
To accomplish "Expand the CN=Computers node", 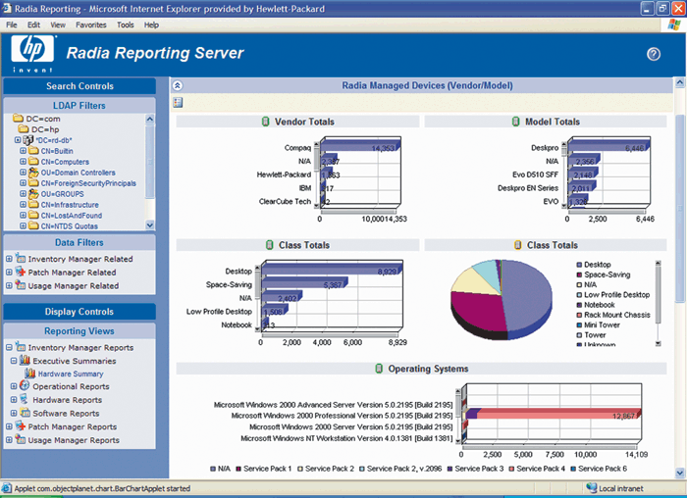I will (23, 162).
